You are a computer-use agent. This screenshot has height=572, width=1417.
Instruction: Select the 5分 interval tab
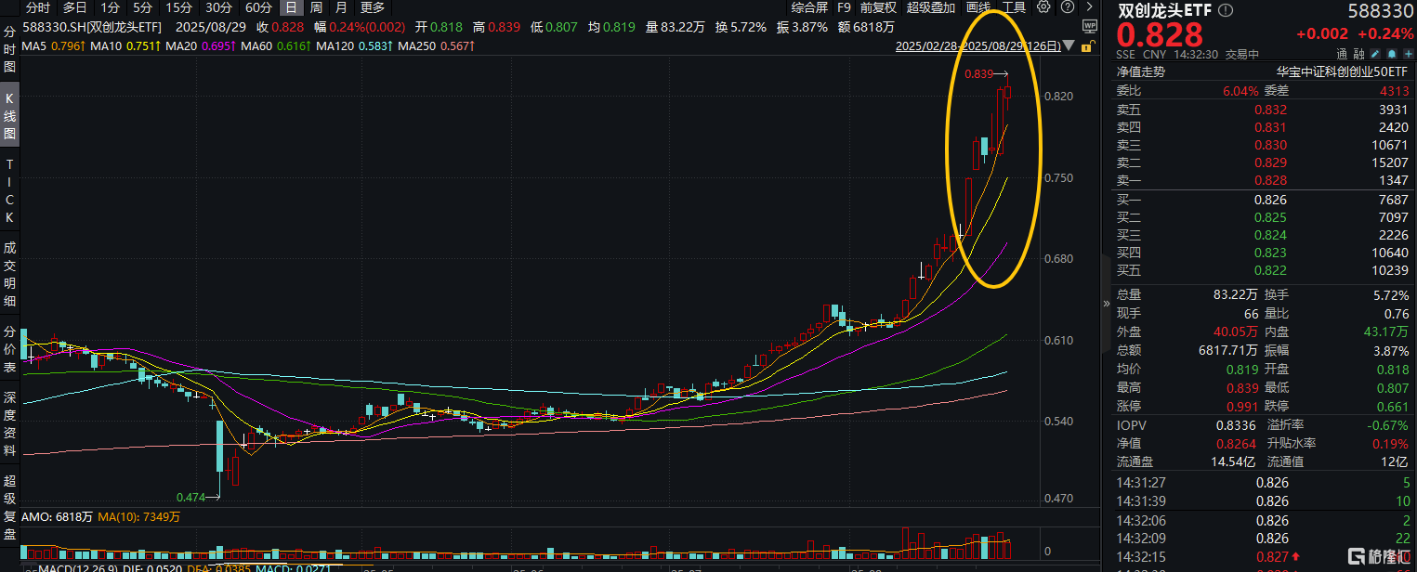[142, 7]
